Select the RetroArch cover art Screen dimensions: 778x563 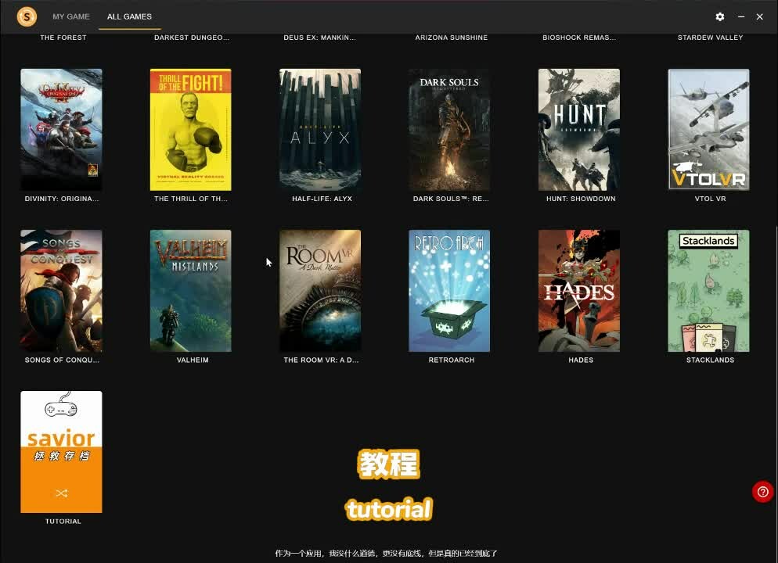pos(449,291)
